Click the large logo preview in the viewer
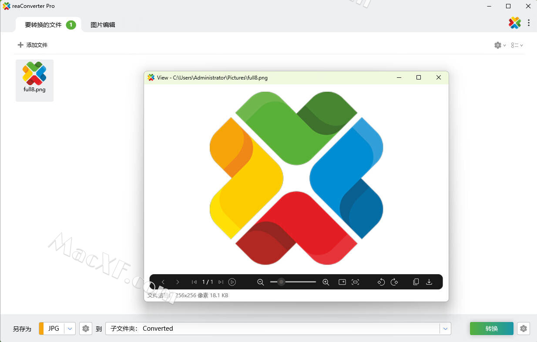Screen dimensions: 537x342 click(296, 178)
